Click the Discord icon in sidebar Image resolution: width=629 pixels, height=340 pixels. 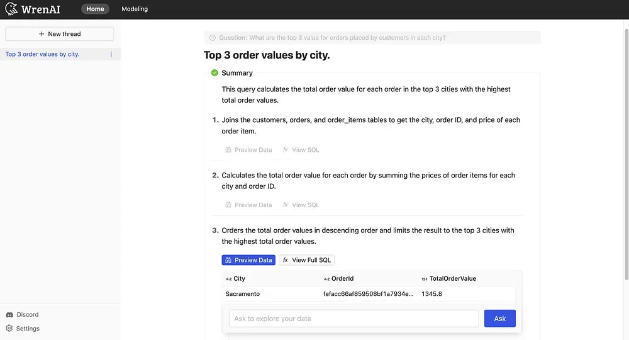[9, 314]
